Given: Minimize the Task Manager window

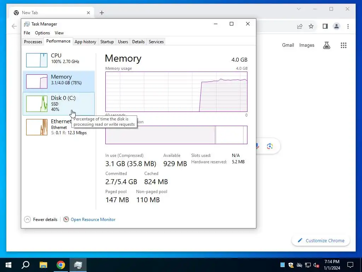Looking at the screenshot, I should (x=216, y=24).
